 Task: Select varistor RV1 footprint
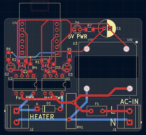[x=71, y=111]
